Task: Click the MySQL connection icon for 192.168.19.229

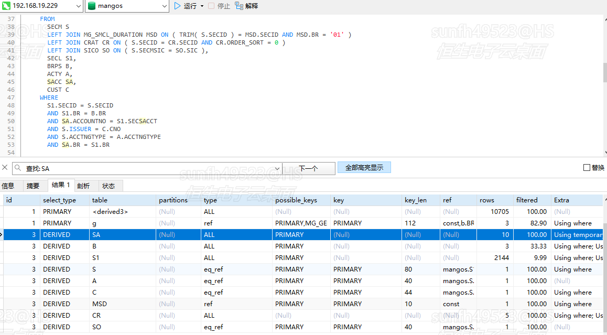Action: pos(6,6)
